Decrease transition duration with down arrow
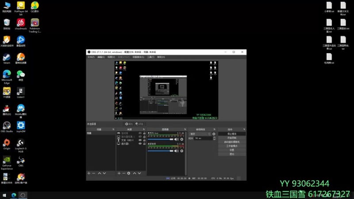Screen dimensions: 354x199 point(214,139)
